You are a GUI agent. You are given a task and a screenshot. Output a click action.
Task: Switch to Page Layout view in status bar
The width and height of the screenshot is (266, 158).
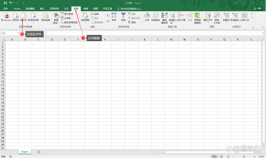click(x=222, y=156)
